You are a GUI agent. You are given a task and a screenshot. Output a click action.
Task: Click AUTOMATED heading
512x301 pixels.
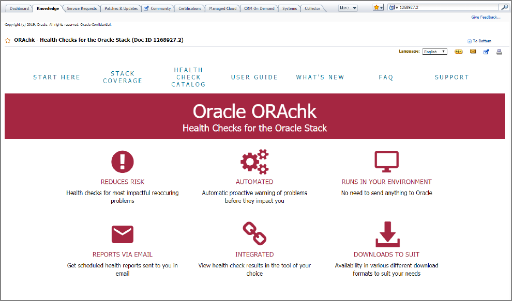click(254, 182)
